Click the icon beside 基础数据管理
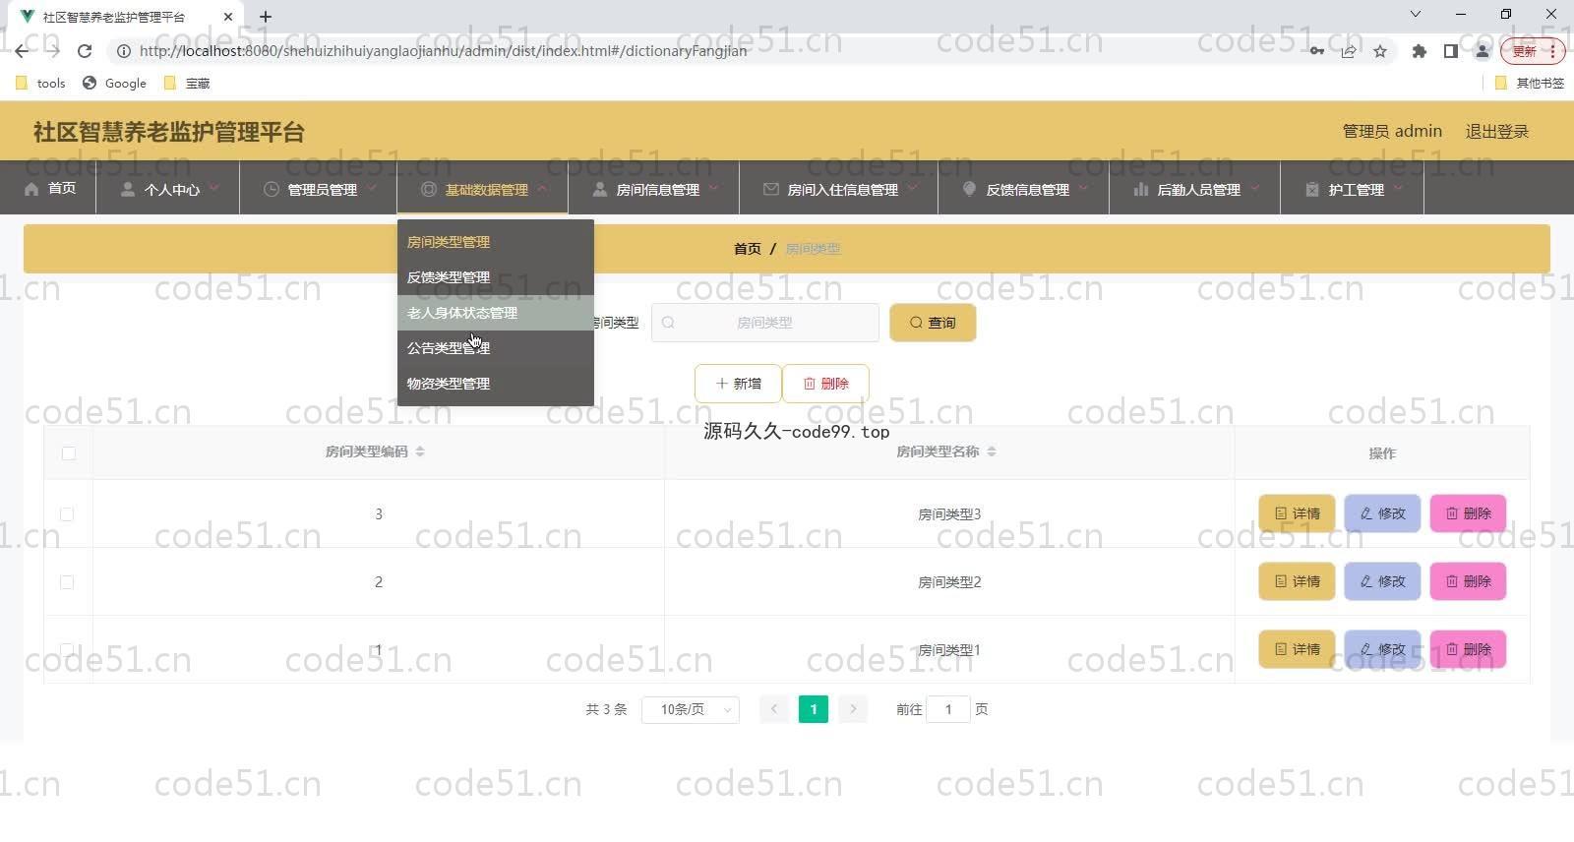Screen dimensions: 1574x842 click(429, 189)
